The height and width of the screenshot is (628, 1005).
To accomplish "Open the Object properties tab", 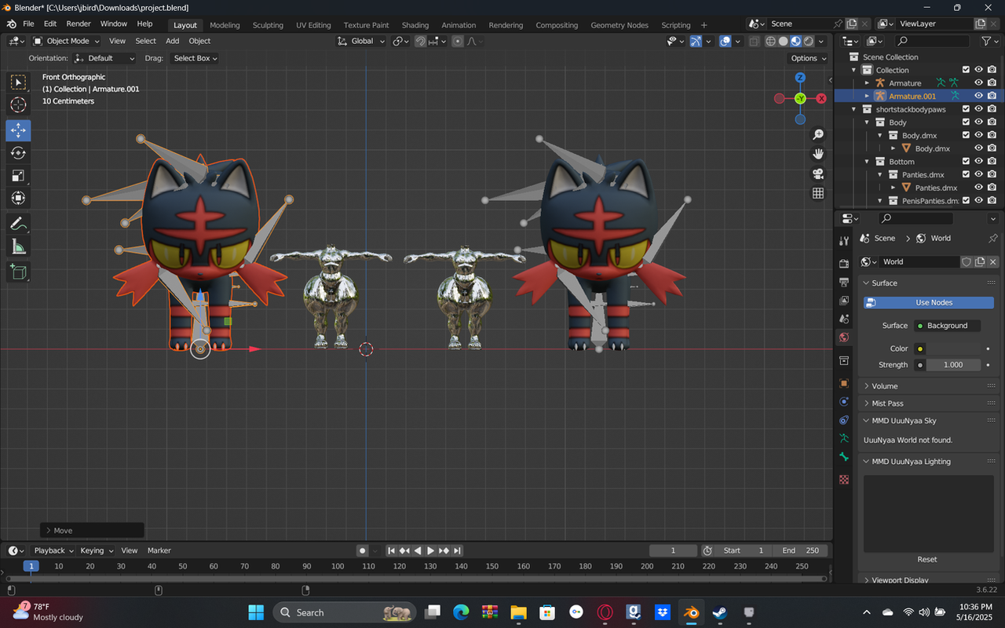I will click(x=844, y=383).
